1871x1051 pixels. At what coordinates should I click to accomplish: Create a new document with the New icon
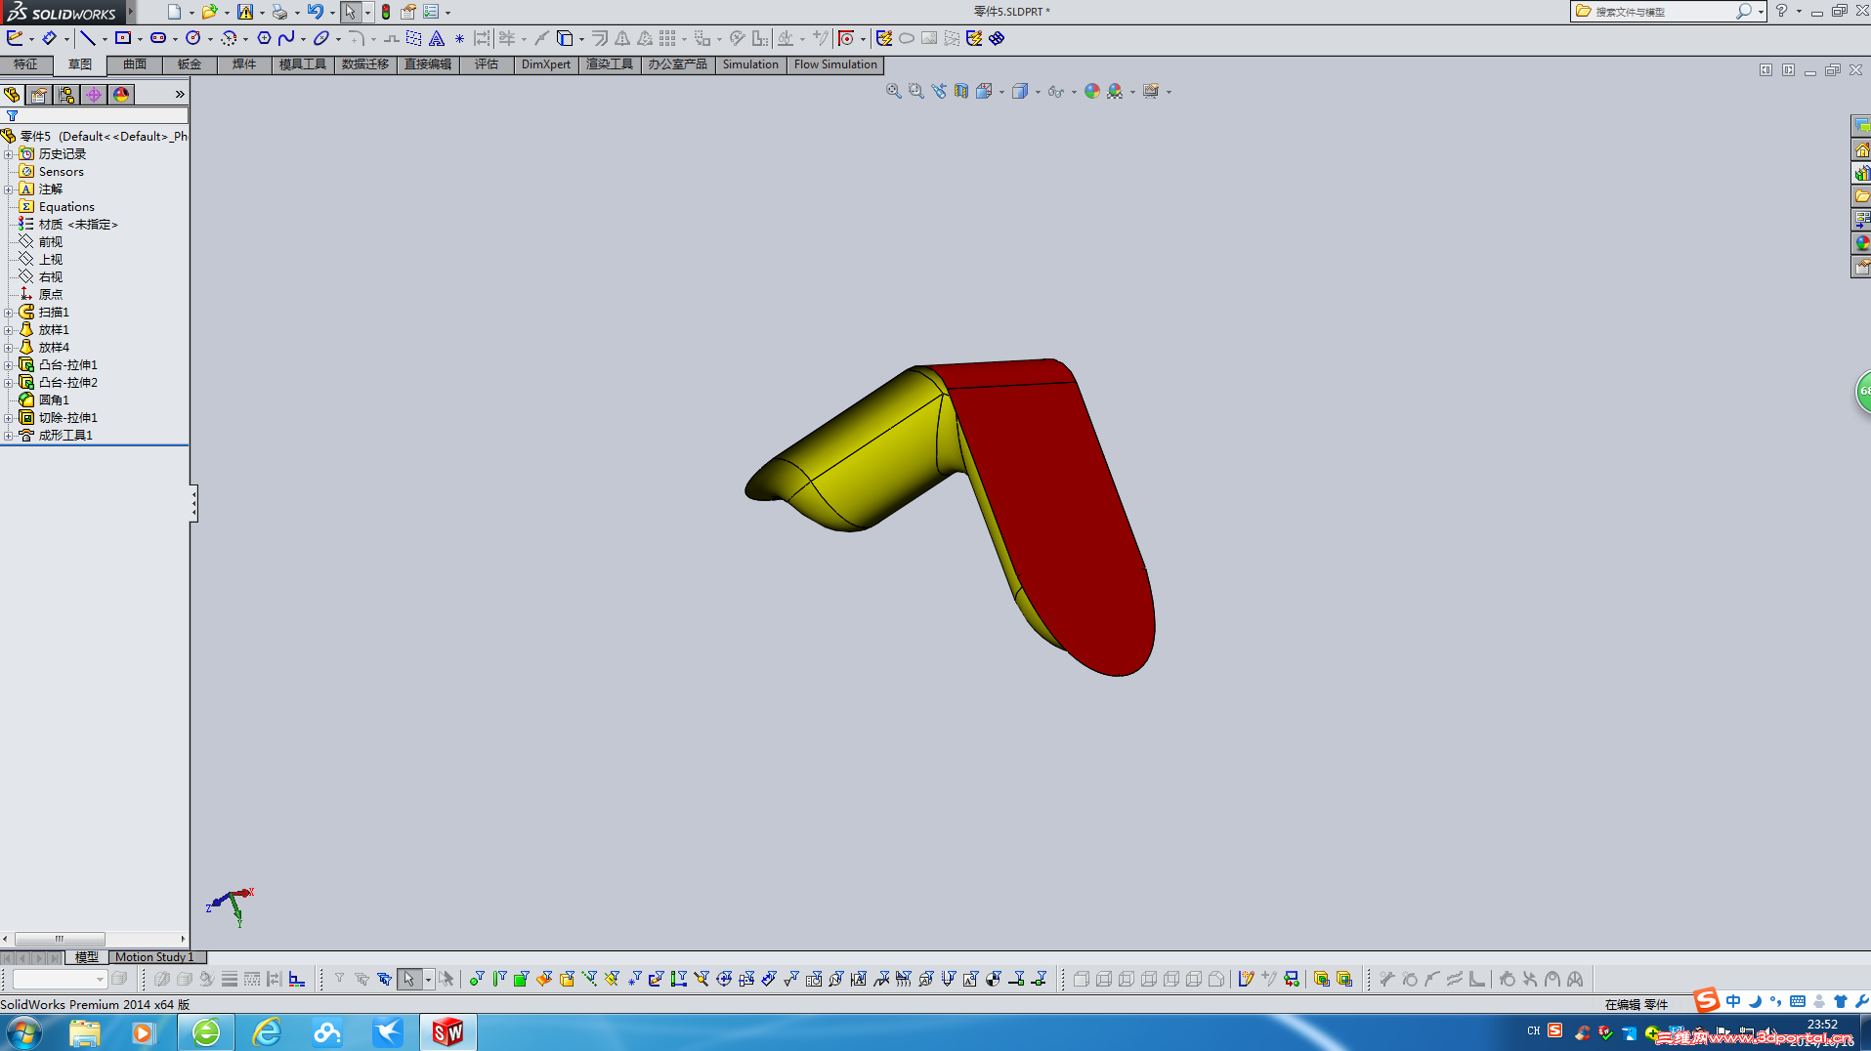(173, 12)
